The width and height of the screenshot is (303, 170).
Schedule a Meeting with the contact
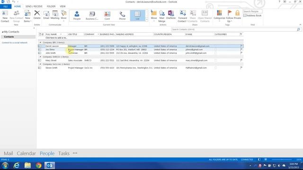pos(55,15)
